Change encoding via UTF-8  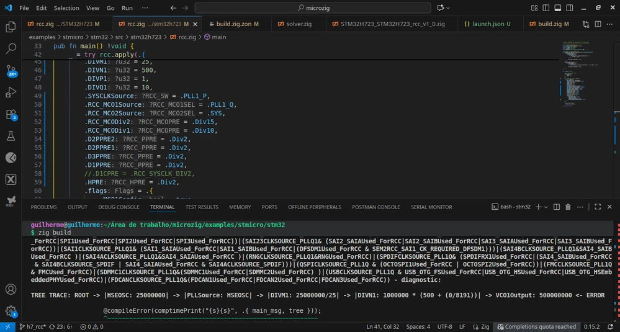pos(445,327)
